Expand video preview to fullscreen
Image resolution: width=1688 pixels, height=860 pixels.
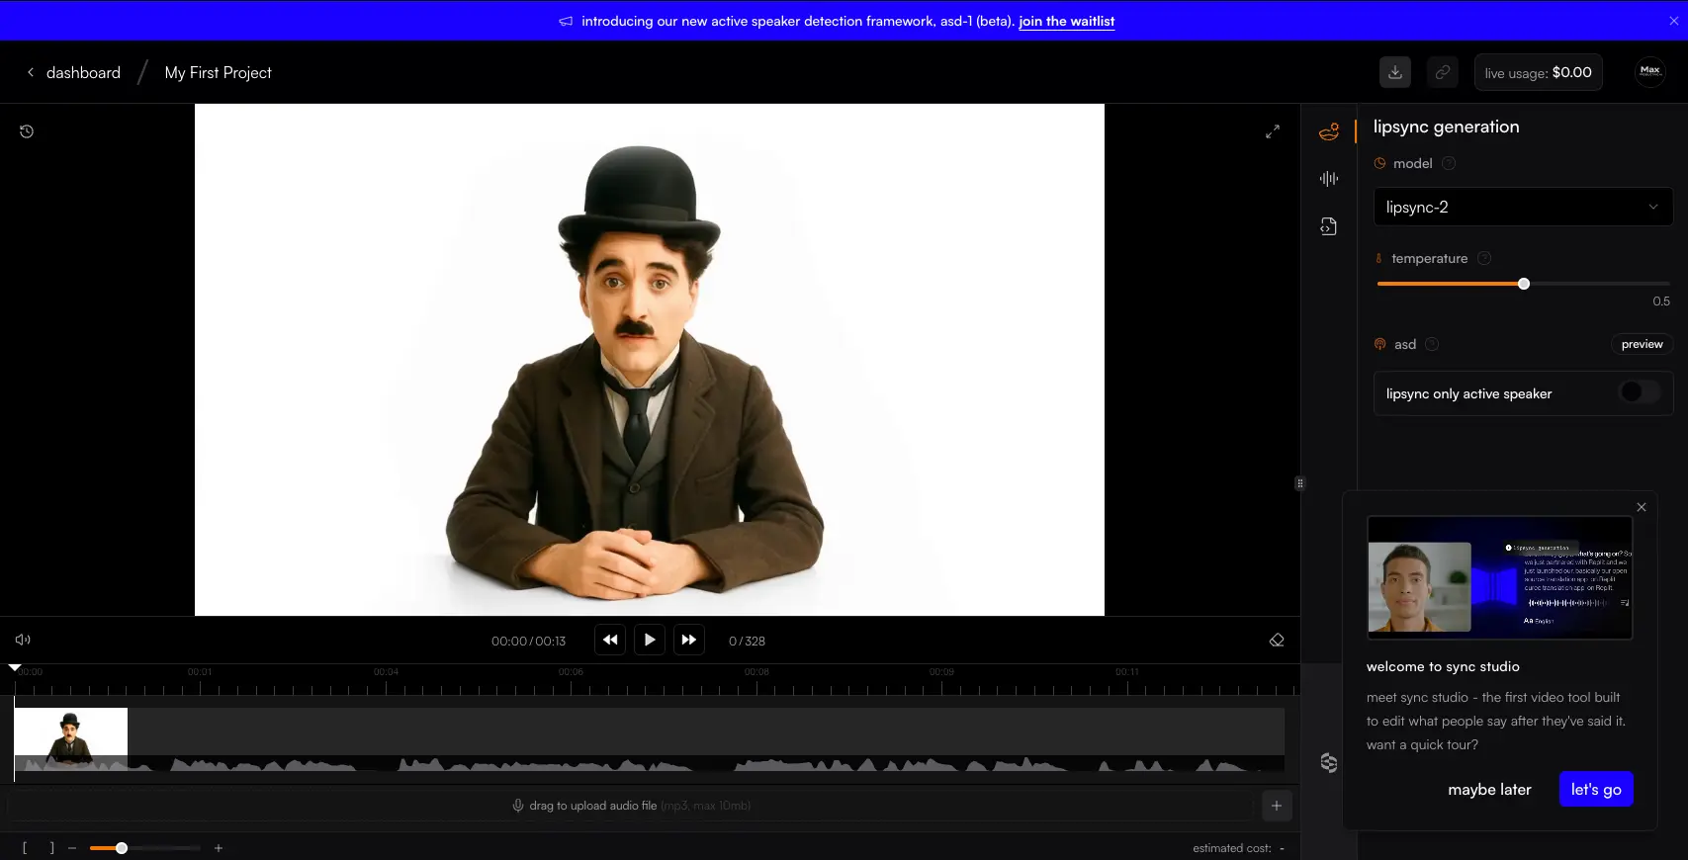[1273, 131]
